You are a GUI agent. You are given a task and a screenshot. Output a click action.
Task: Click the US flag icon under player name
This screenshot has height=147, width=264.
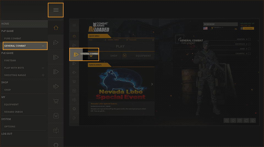(x=205, y=28)
